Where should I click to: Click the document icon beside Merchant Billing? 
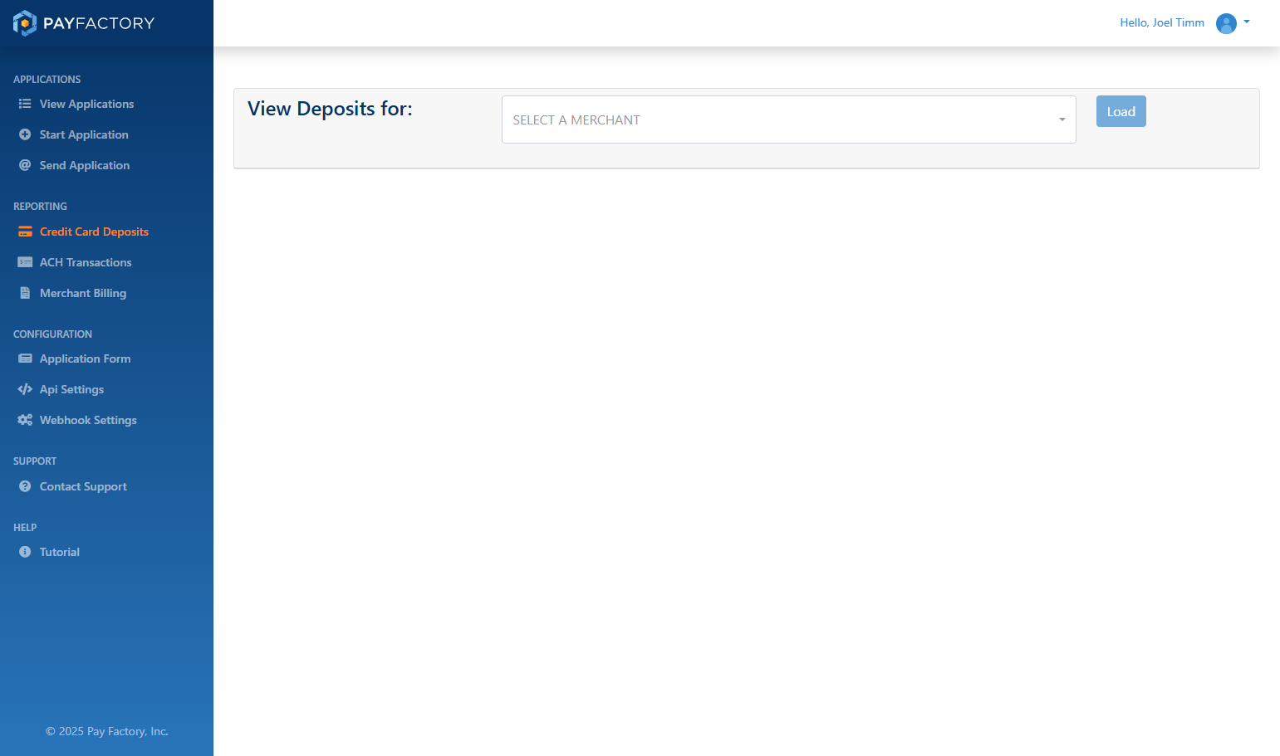point(25,293)
